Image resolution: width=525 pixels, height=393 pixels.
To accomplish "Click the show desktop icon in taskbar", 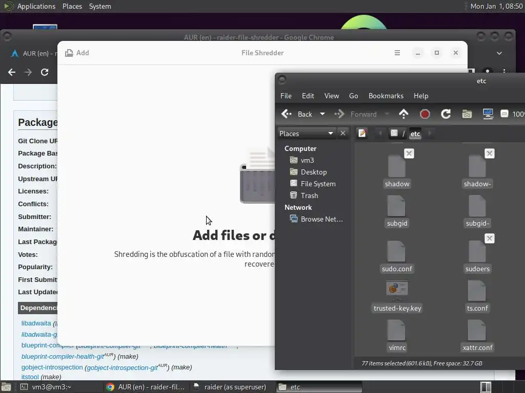I will pos(6,387).
